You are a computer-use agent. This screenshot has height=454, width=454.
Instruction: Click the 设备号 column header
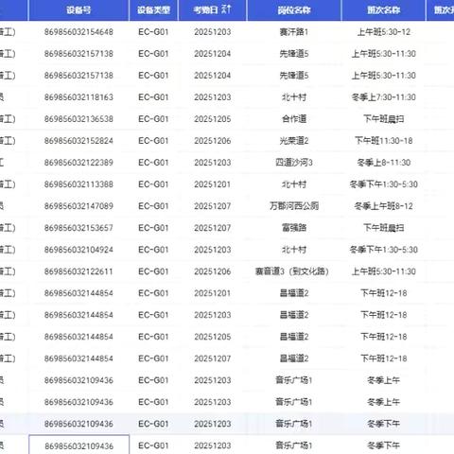(x=79, y=10)
